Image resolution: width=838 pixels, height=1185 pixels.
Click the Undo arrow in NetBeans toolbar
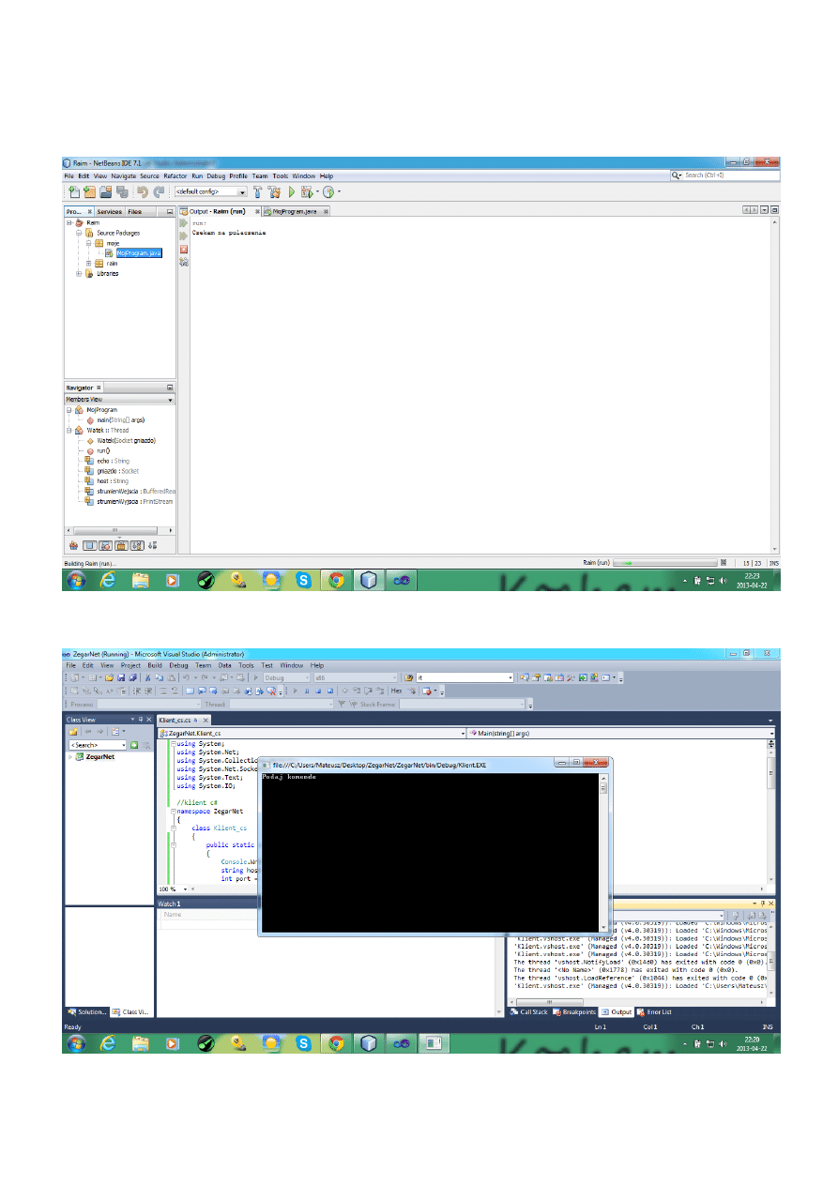[x=143, y=191]
